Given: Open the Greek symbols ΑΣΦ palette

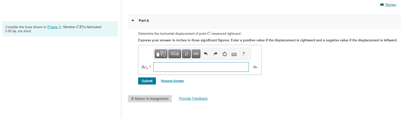Looking at the screenshot, I should pyautogui.click(x=174, y=54).
